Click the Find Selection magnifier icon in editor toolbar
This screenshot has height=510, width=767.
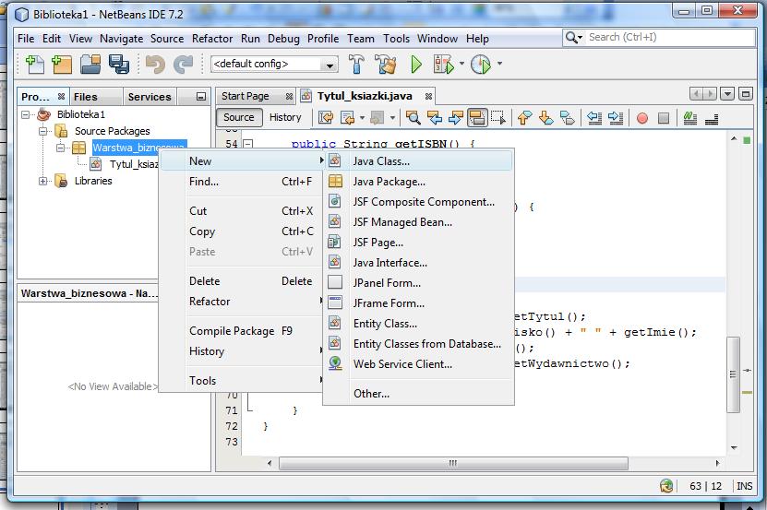(x=413, y=118)
